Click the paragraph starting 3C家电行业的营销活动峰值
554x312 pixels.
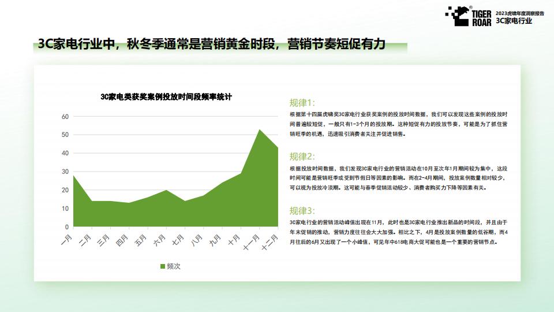399,232
